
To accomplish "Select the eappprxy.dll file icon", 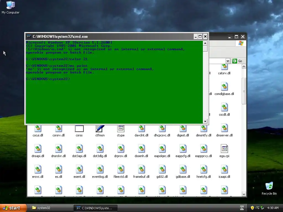I will pyautogui.click(x=204, y=151).
